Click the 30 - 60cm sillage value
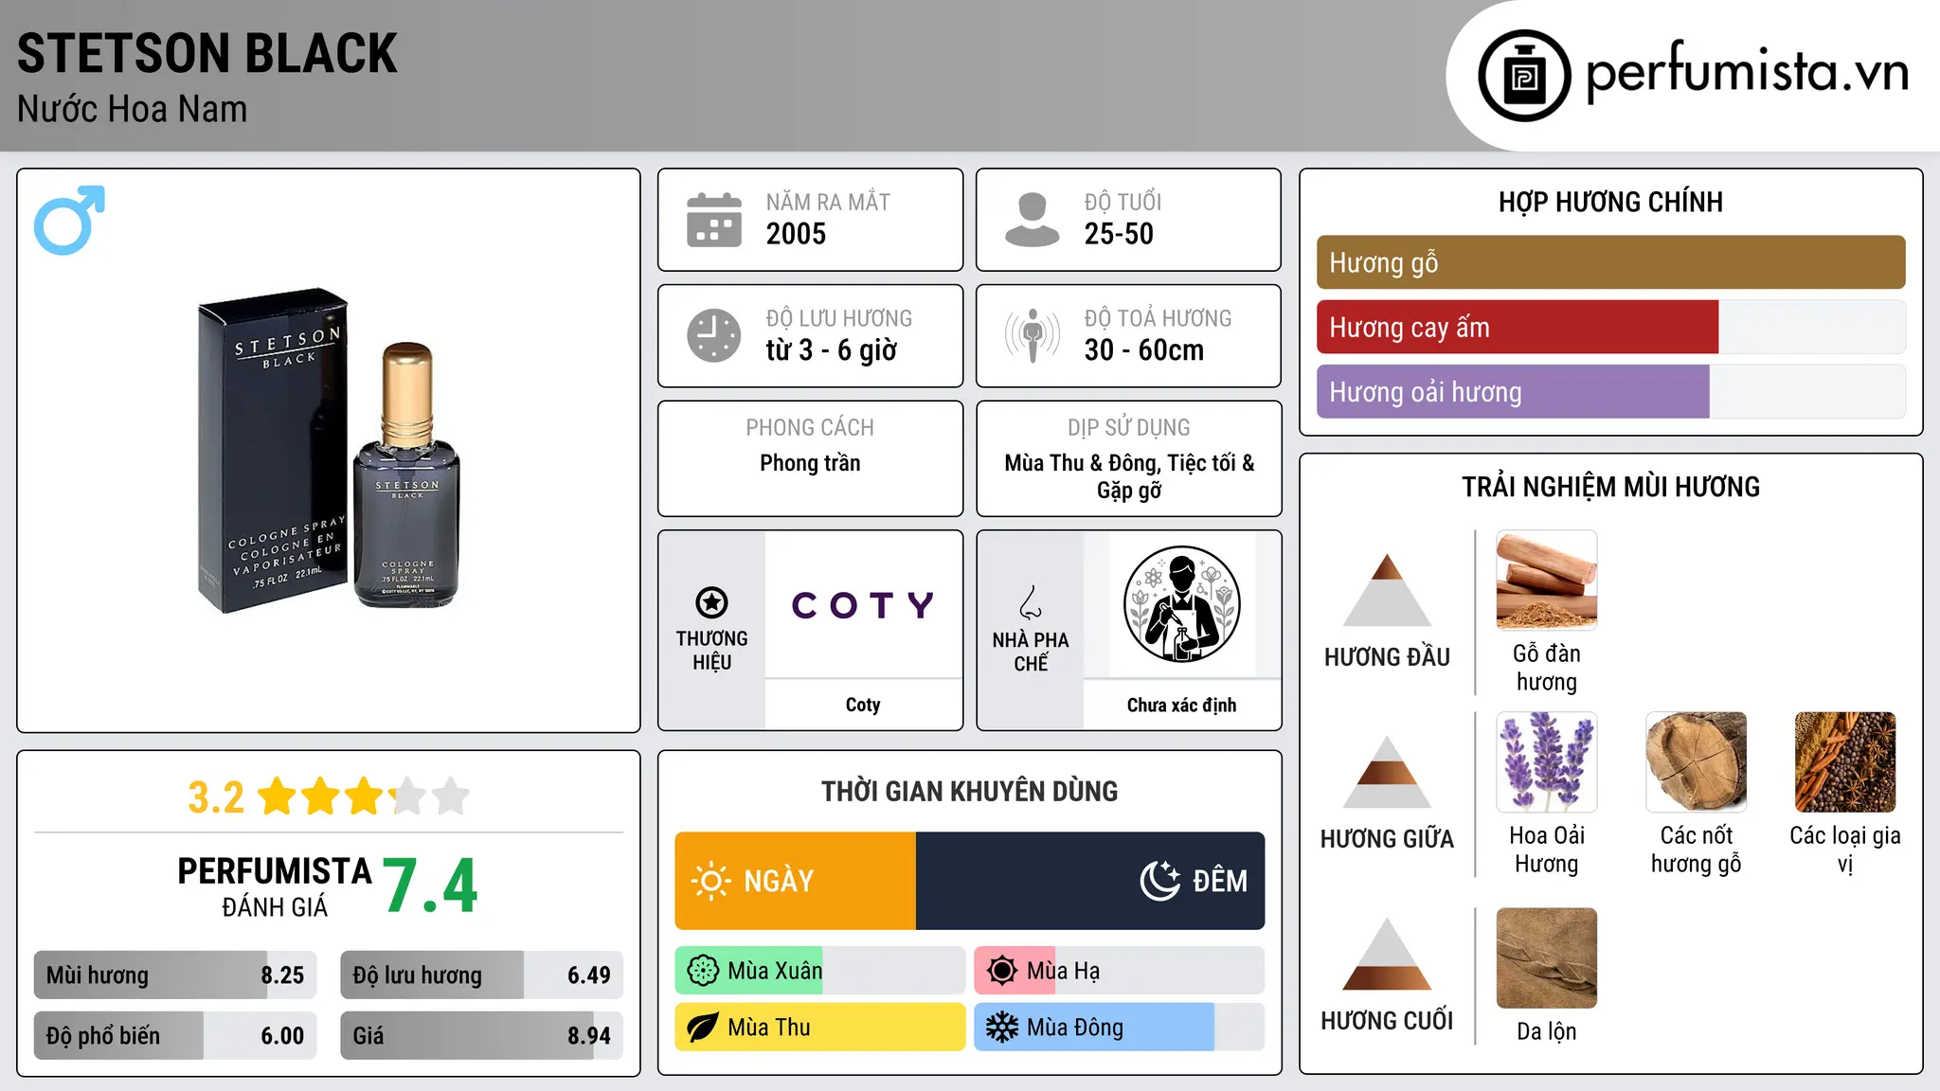The width and height of the screenshot is (1940, 1091). 1144,350
